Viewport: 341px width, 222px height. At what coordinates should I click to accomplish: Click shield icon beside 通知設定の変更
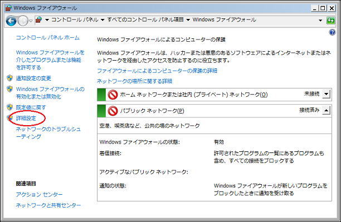[x=10, y=78]
